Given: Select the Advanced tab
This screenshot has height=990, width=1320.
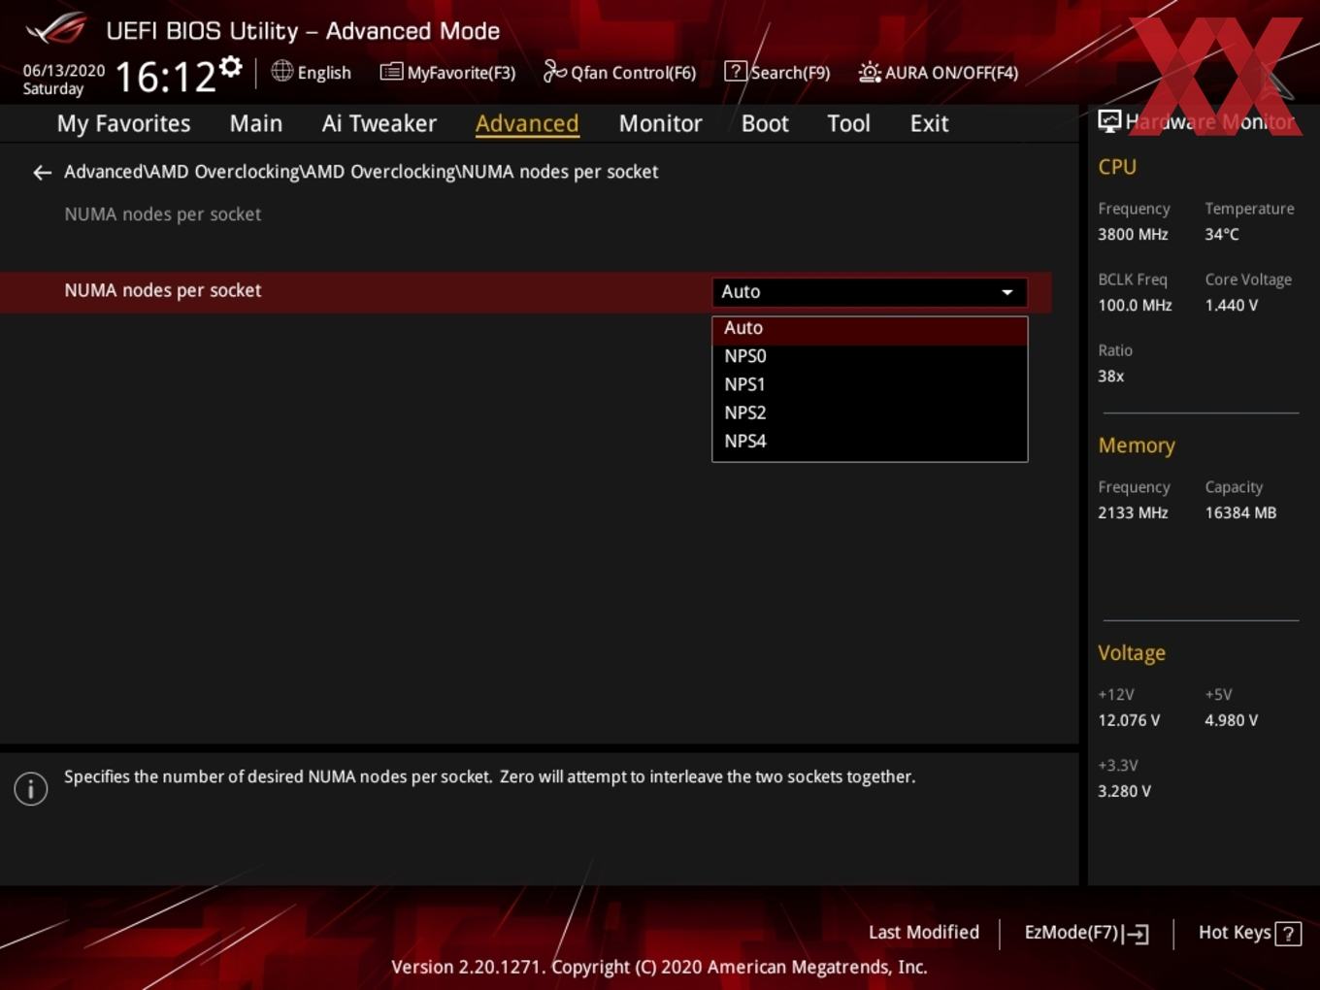Looking at the screenshot, I should click(x=527, y=124).
